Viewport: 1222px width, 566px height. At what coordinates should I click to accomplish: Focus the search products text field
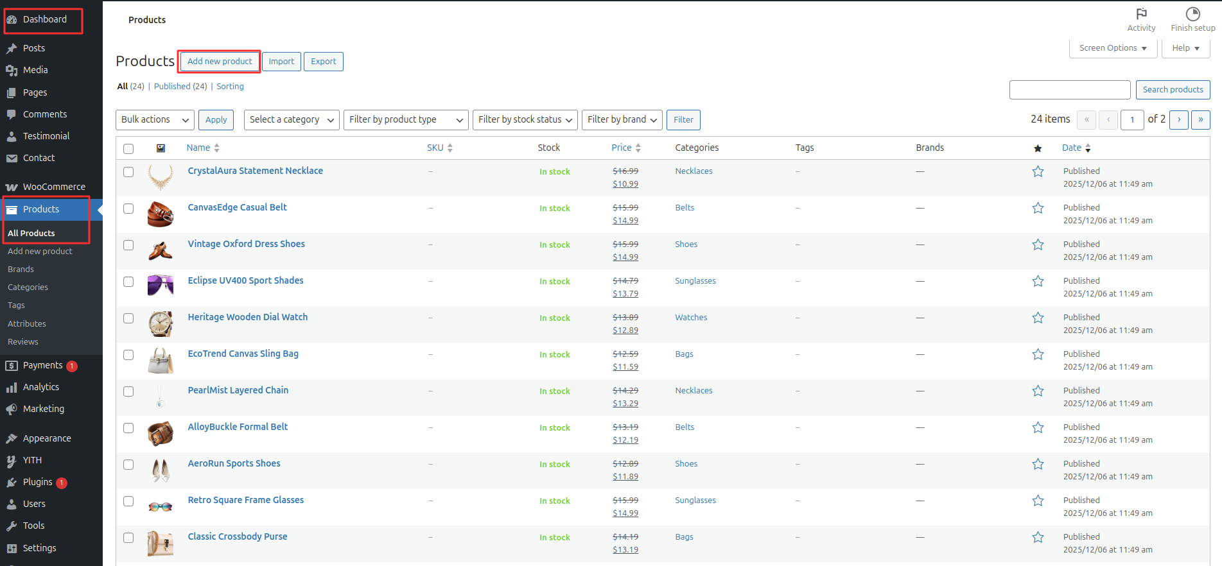(x=1069, y=90)
